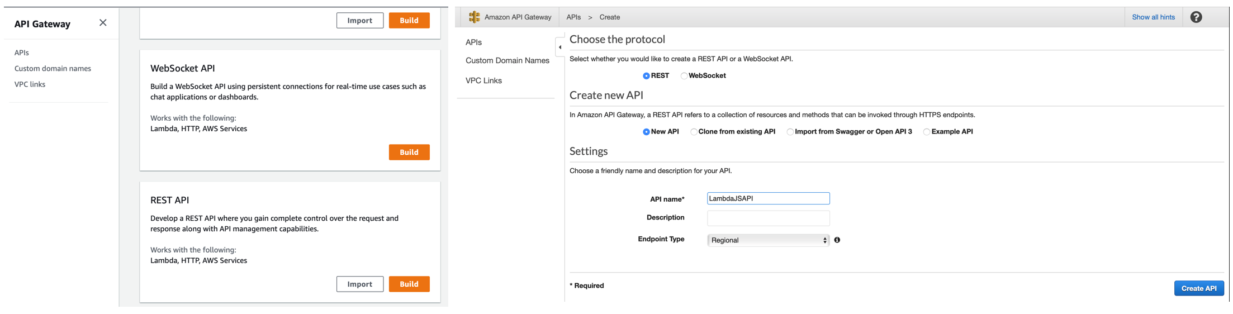Go to Custom Domain Names in the console sidebar

pos(507,60)
